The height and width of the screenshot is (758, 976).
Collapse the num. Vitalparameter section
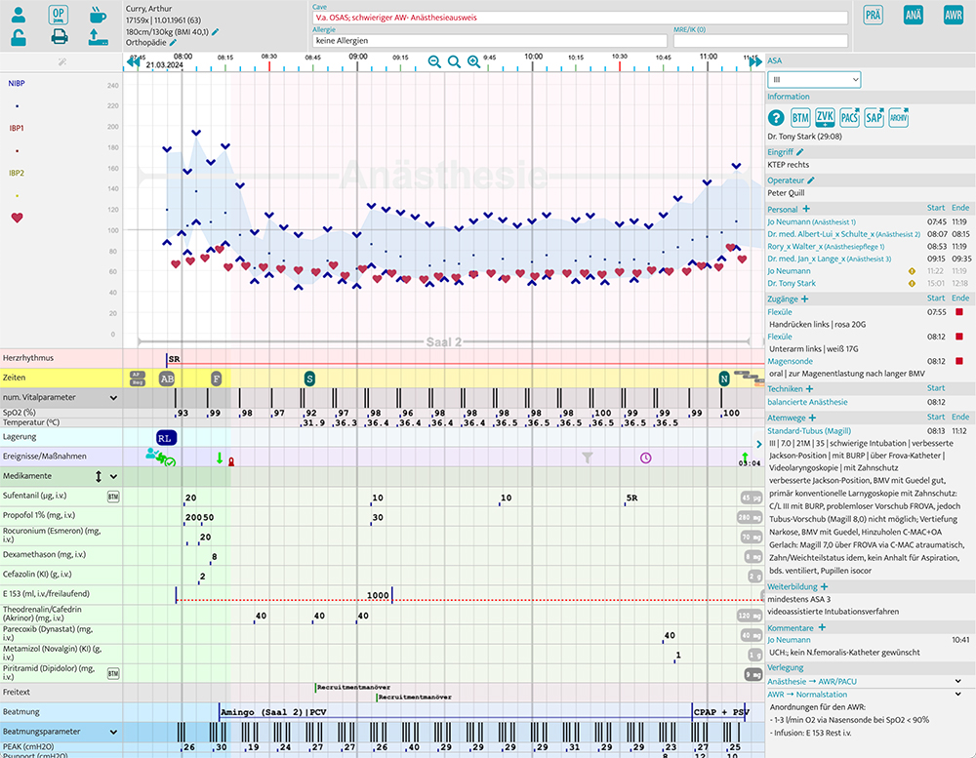point(113,398)
